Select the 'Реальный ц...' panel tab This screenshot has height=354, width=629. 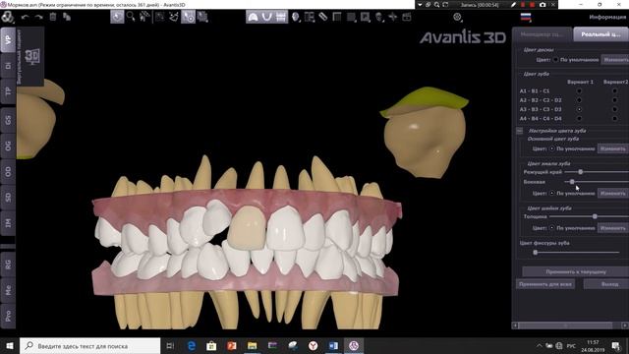pyautogui.click(x=600, y=34)
